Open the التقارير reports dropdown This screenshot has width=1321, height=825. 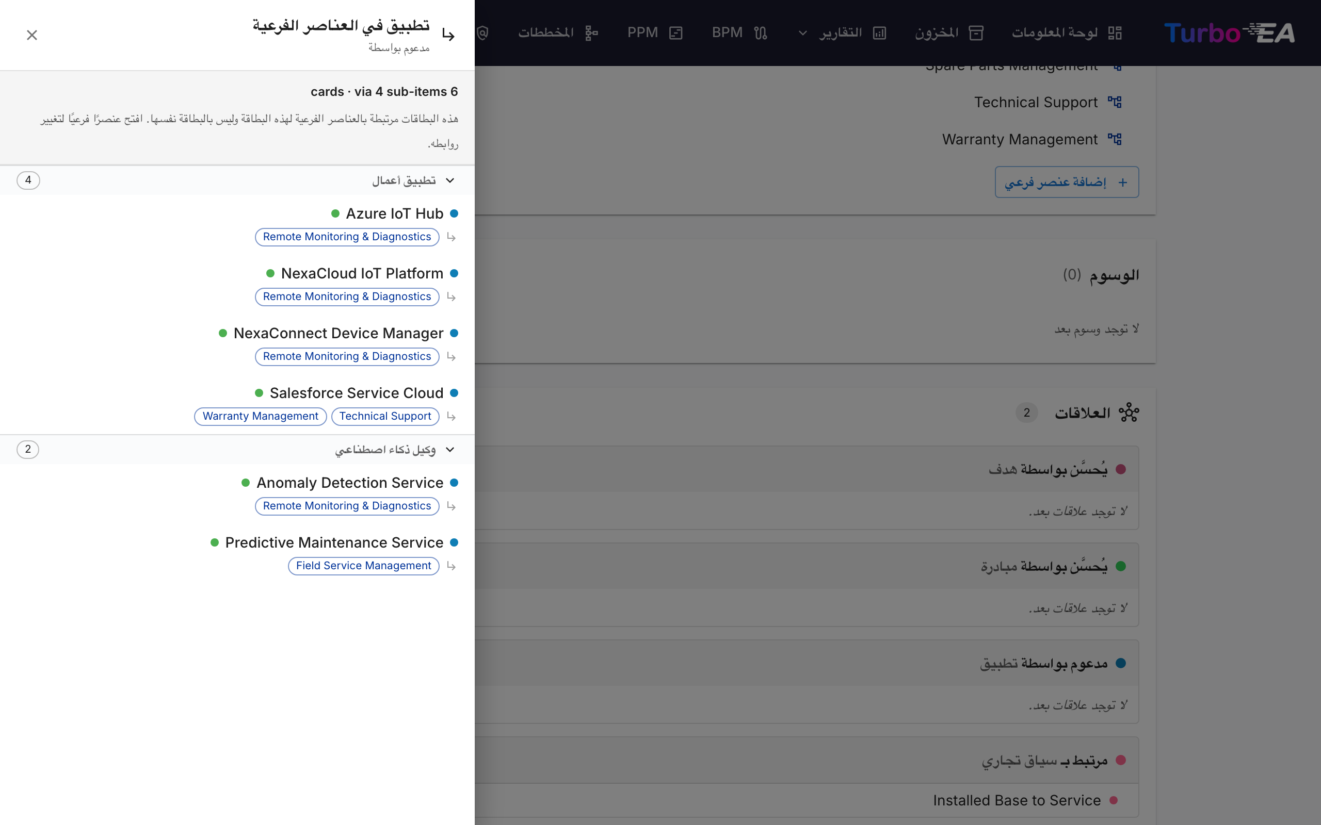click(x=842, y=32)
